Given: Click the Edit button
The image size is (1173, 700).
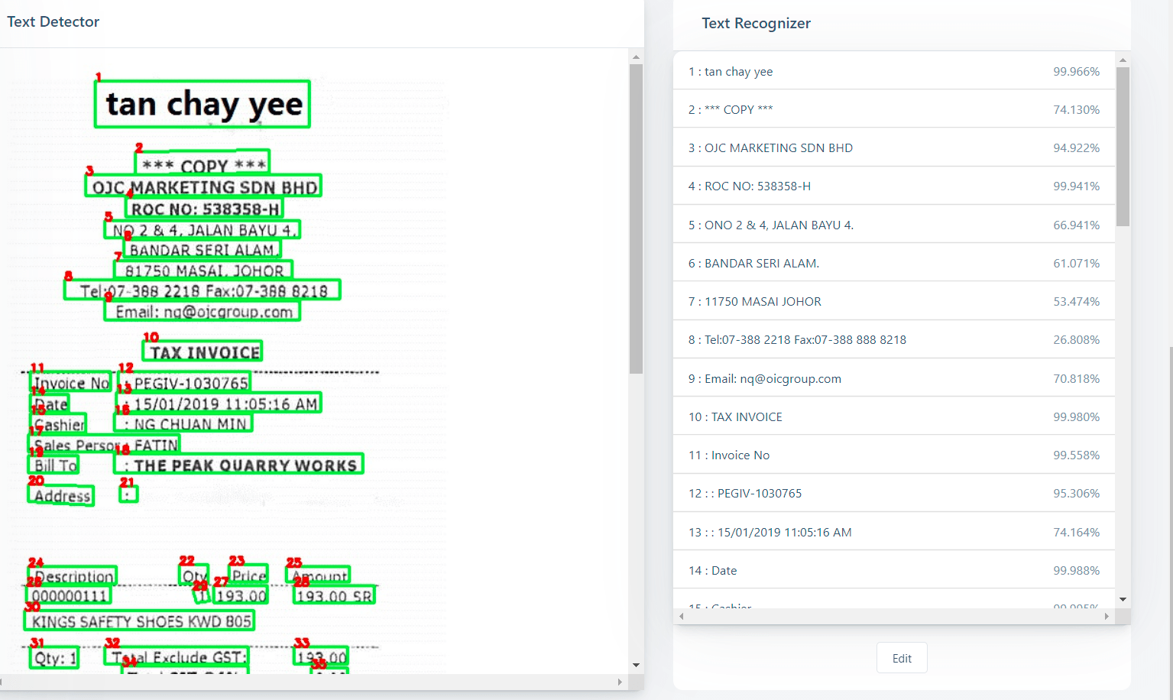Looking at the screenshot, I should 902,658.
